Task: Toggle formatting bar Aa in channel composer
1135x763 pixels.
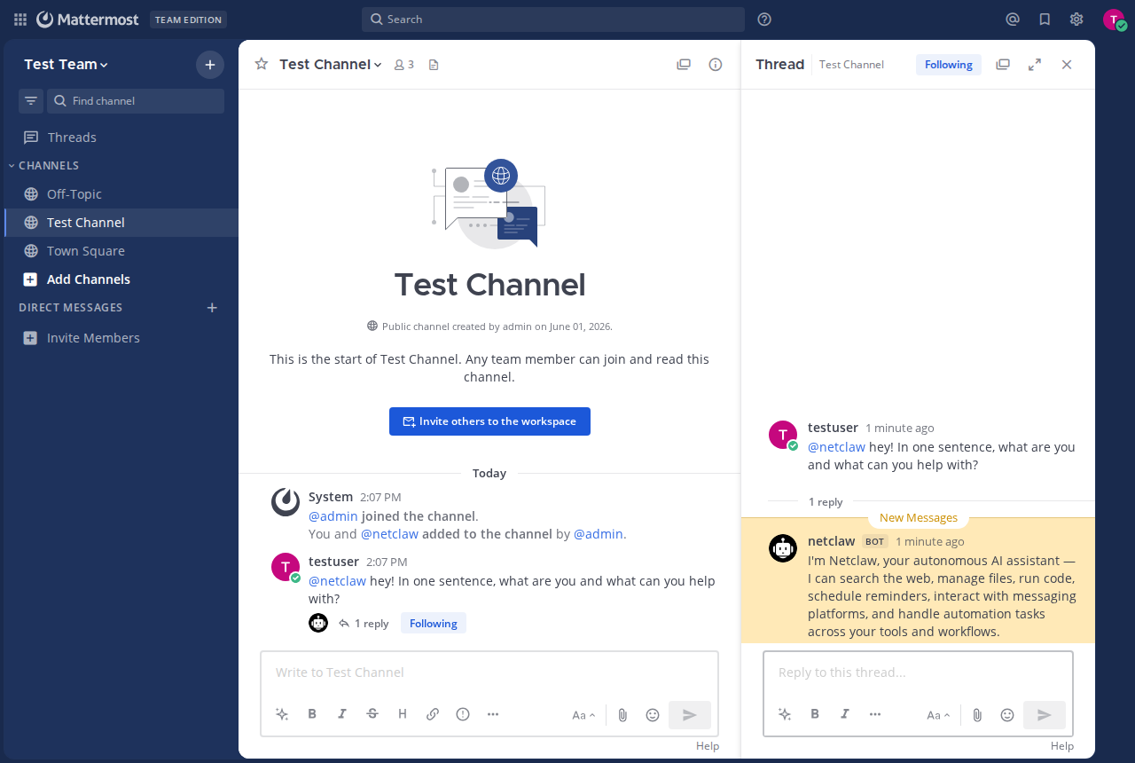Action: coord(583,715)
